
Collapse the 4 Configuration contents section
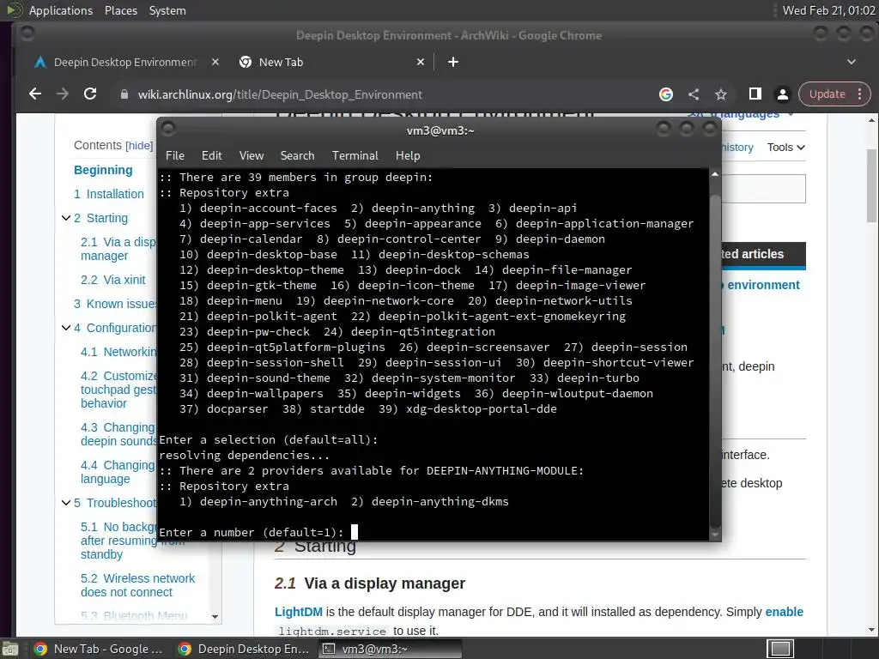65,328
